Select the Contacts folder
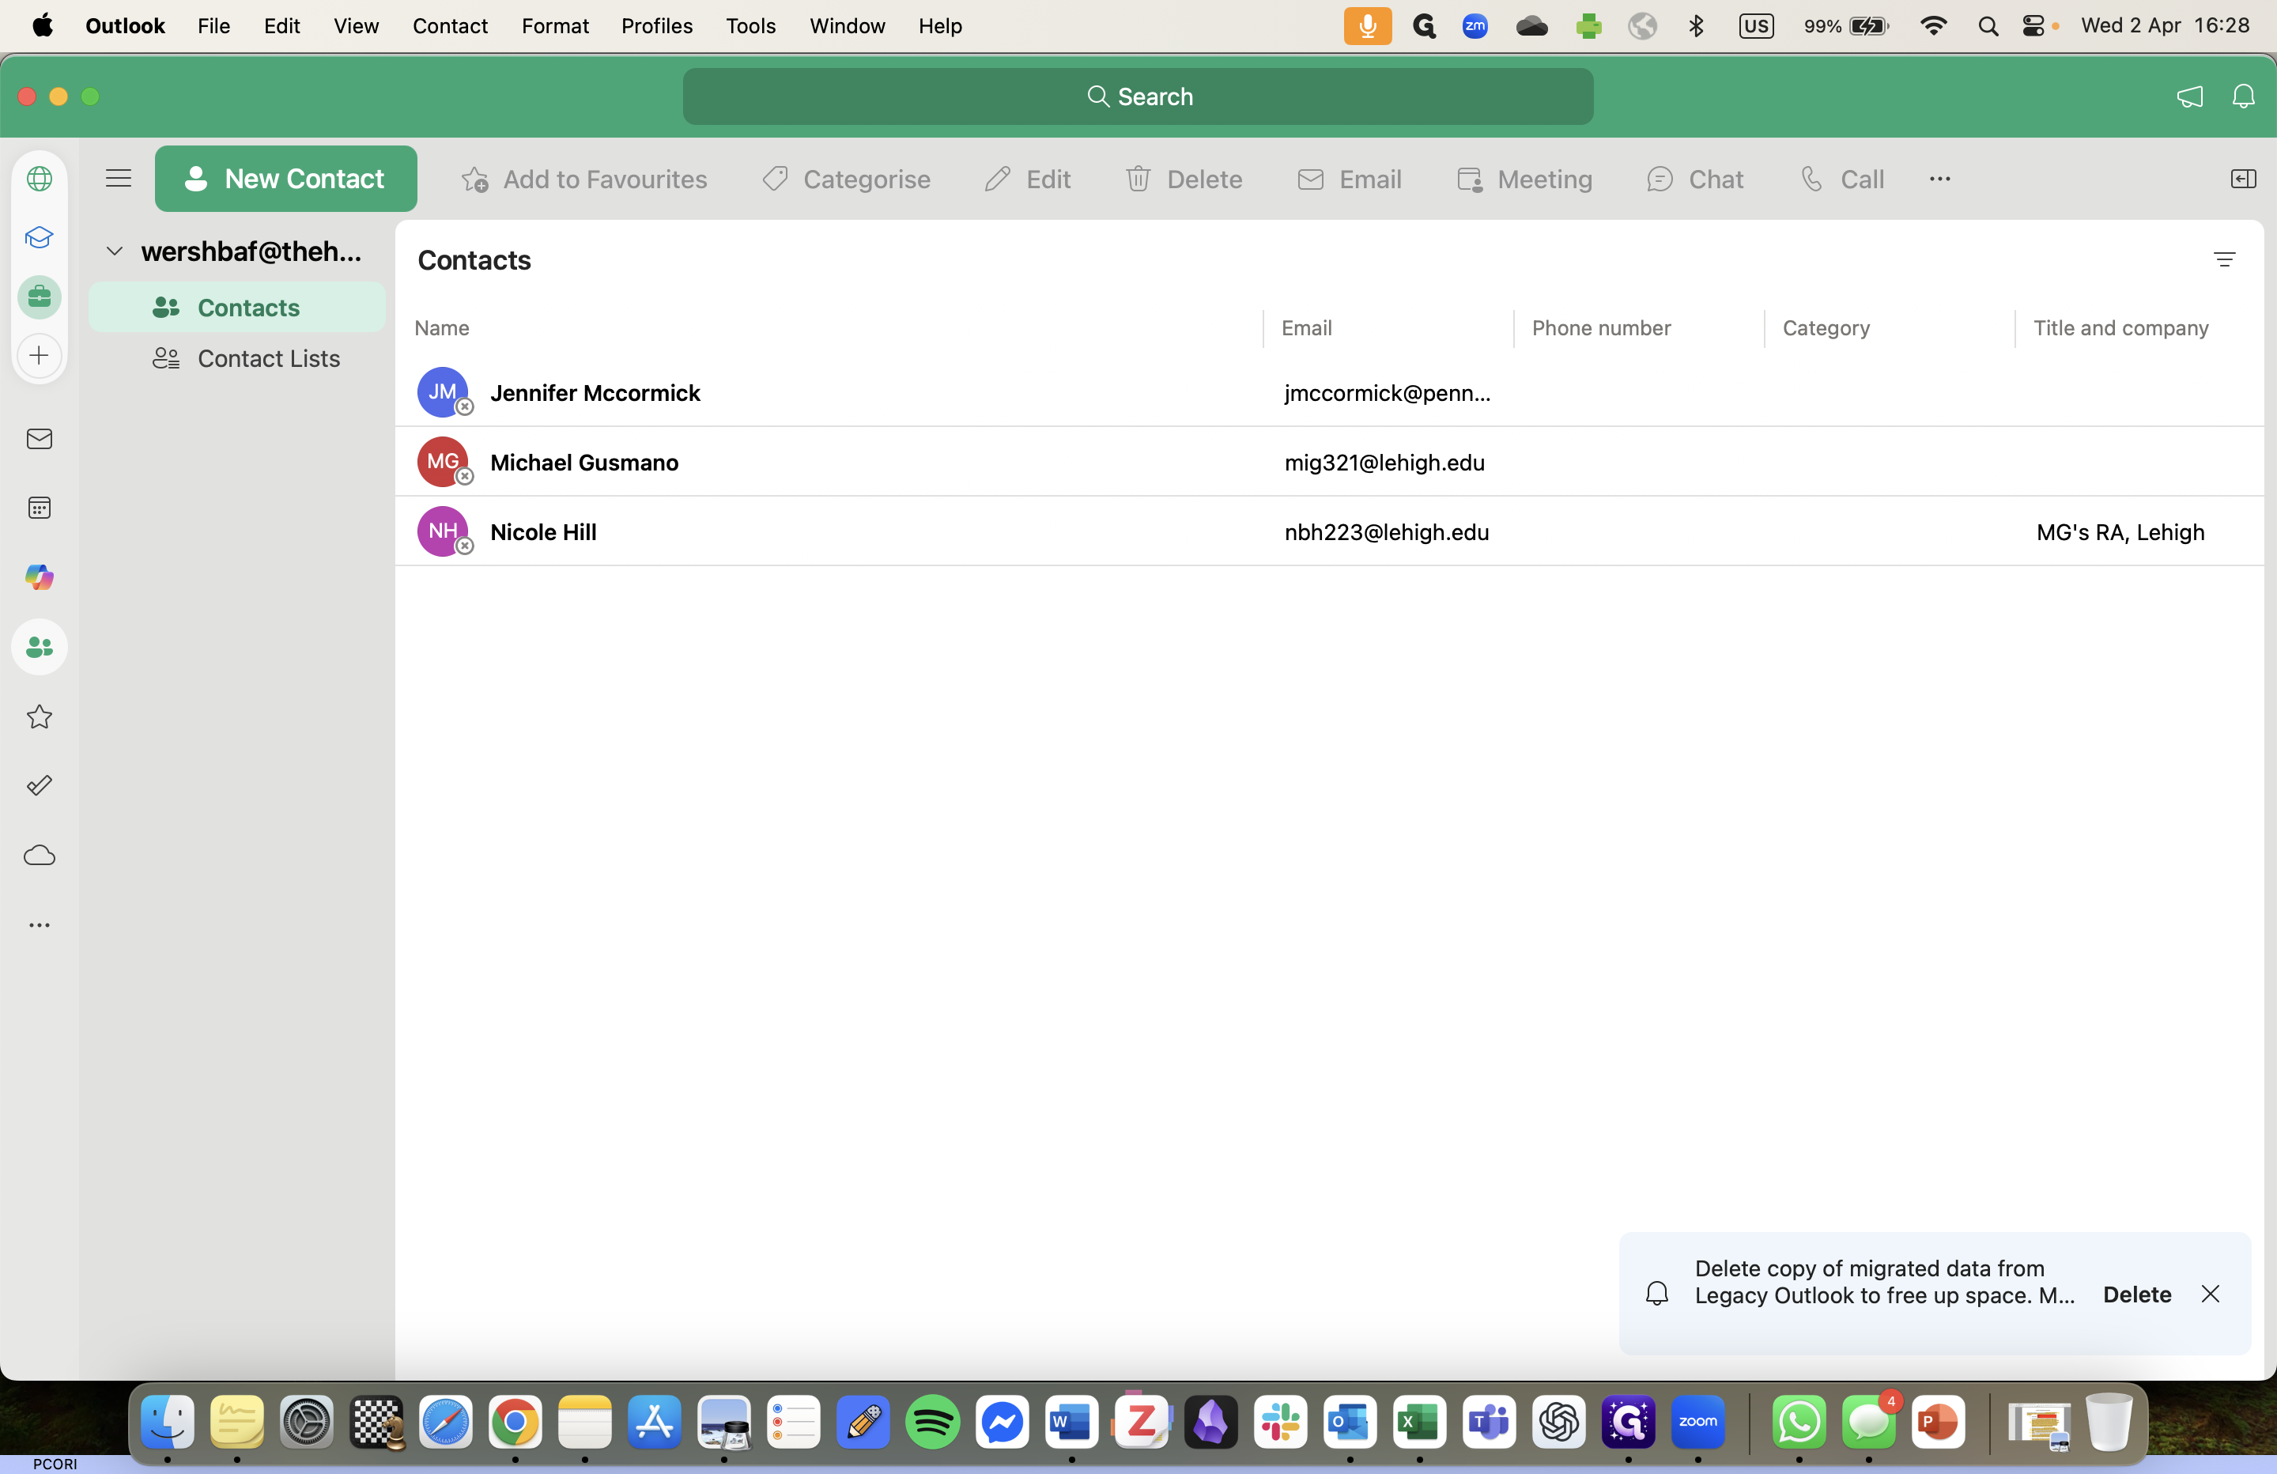The height and width of the screenshot is (1474, 2277). point(237,308)
